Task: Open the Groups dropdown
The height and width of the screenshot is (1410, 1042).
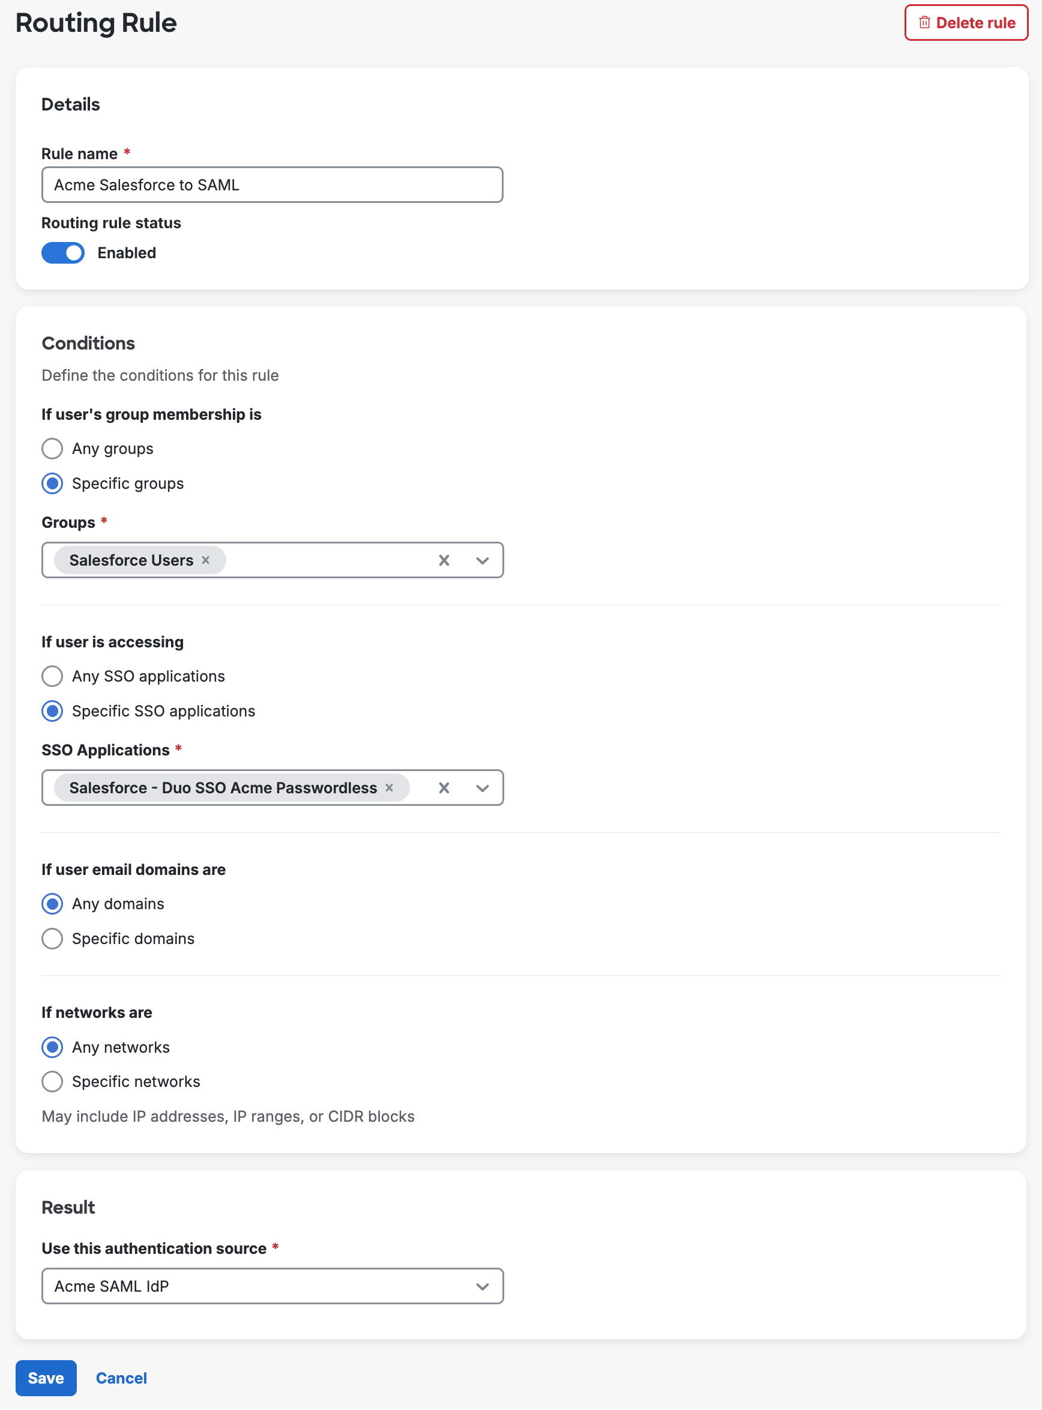Action: click(x=483, y=560)
